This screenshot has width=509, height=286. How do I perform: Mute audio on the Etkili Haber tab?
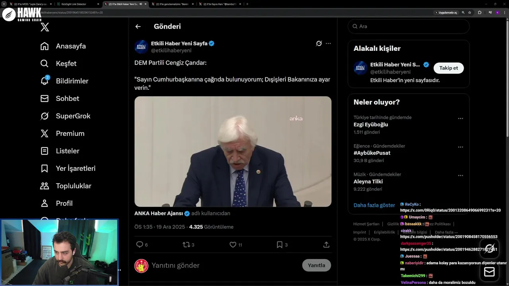pos(141,4)
